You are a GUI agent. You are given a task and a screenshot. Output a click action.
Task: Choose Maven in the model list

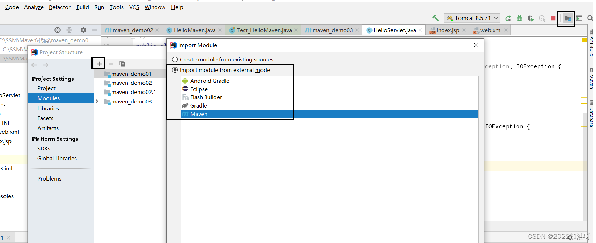[x=329, y=114]
